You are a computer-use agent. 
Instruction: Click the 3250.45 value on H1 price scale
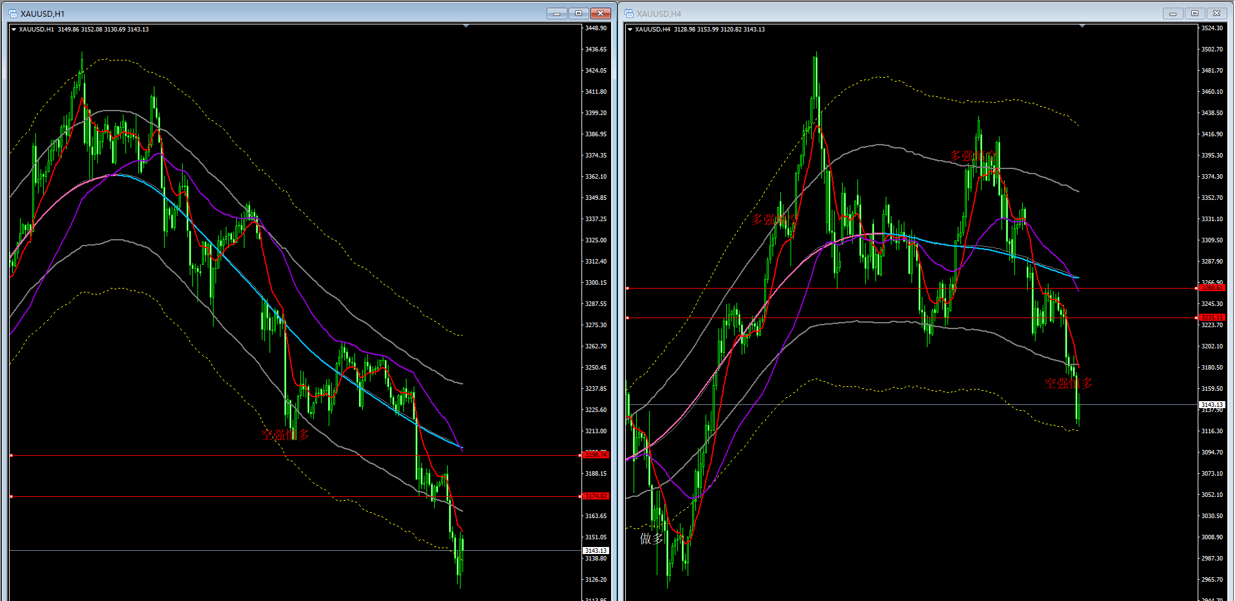(x=596, y=368)
